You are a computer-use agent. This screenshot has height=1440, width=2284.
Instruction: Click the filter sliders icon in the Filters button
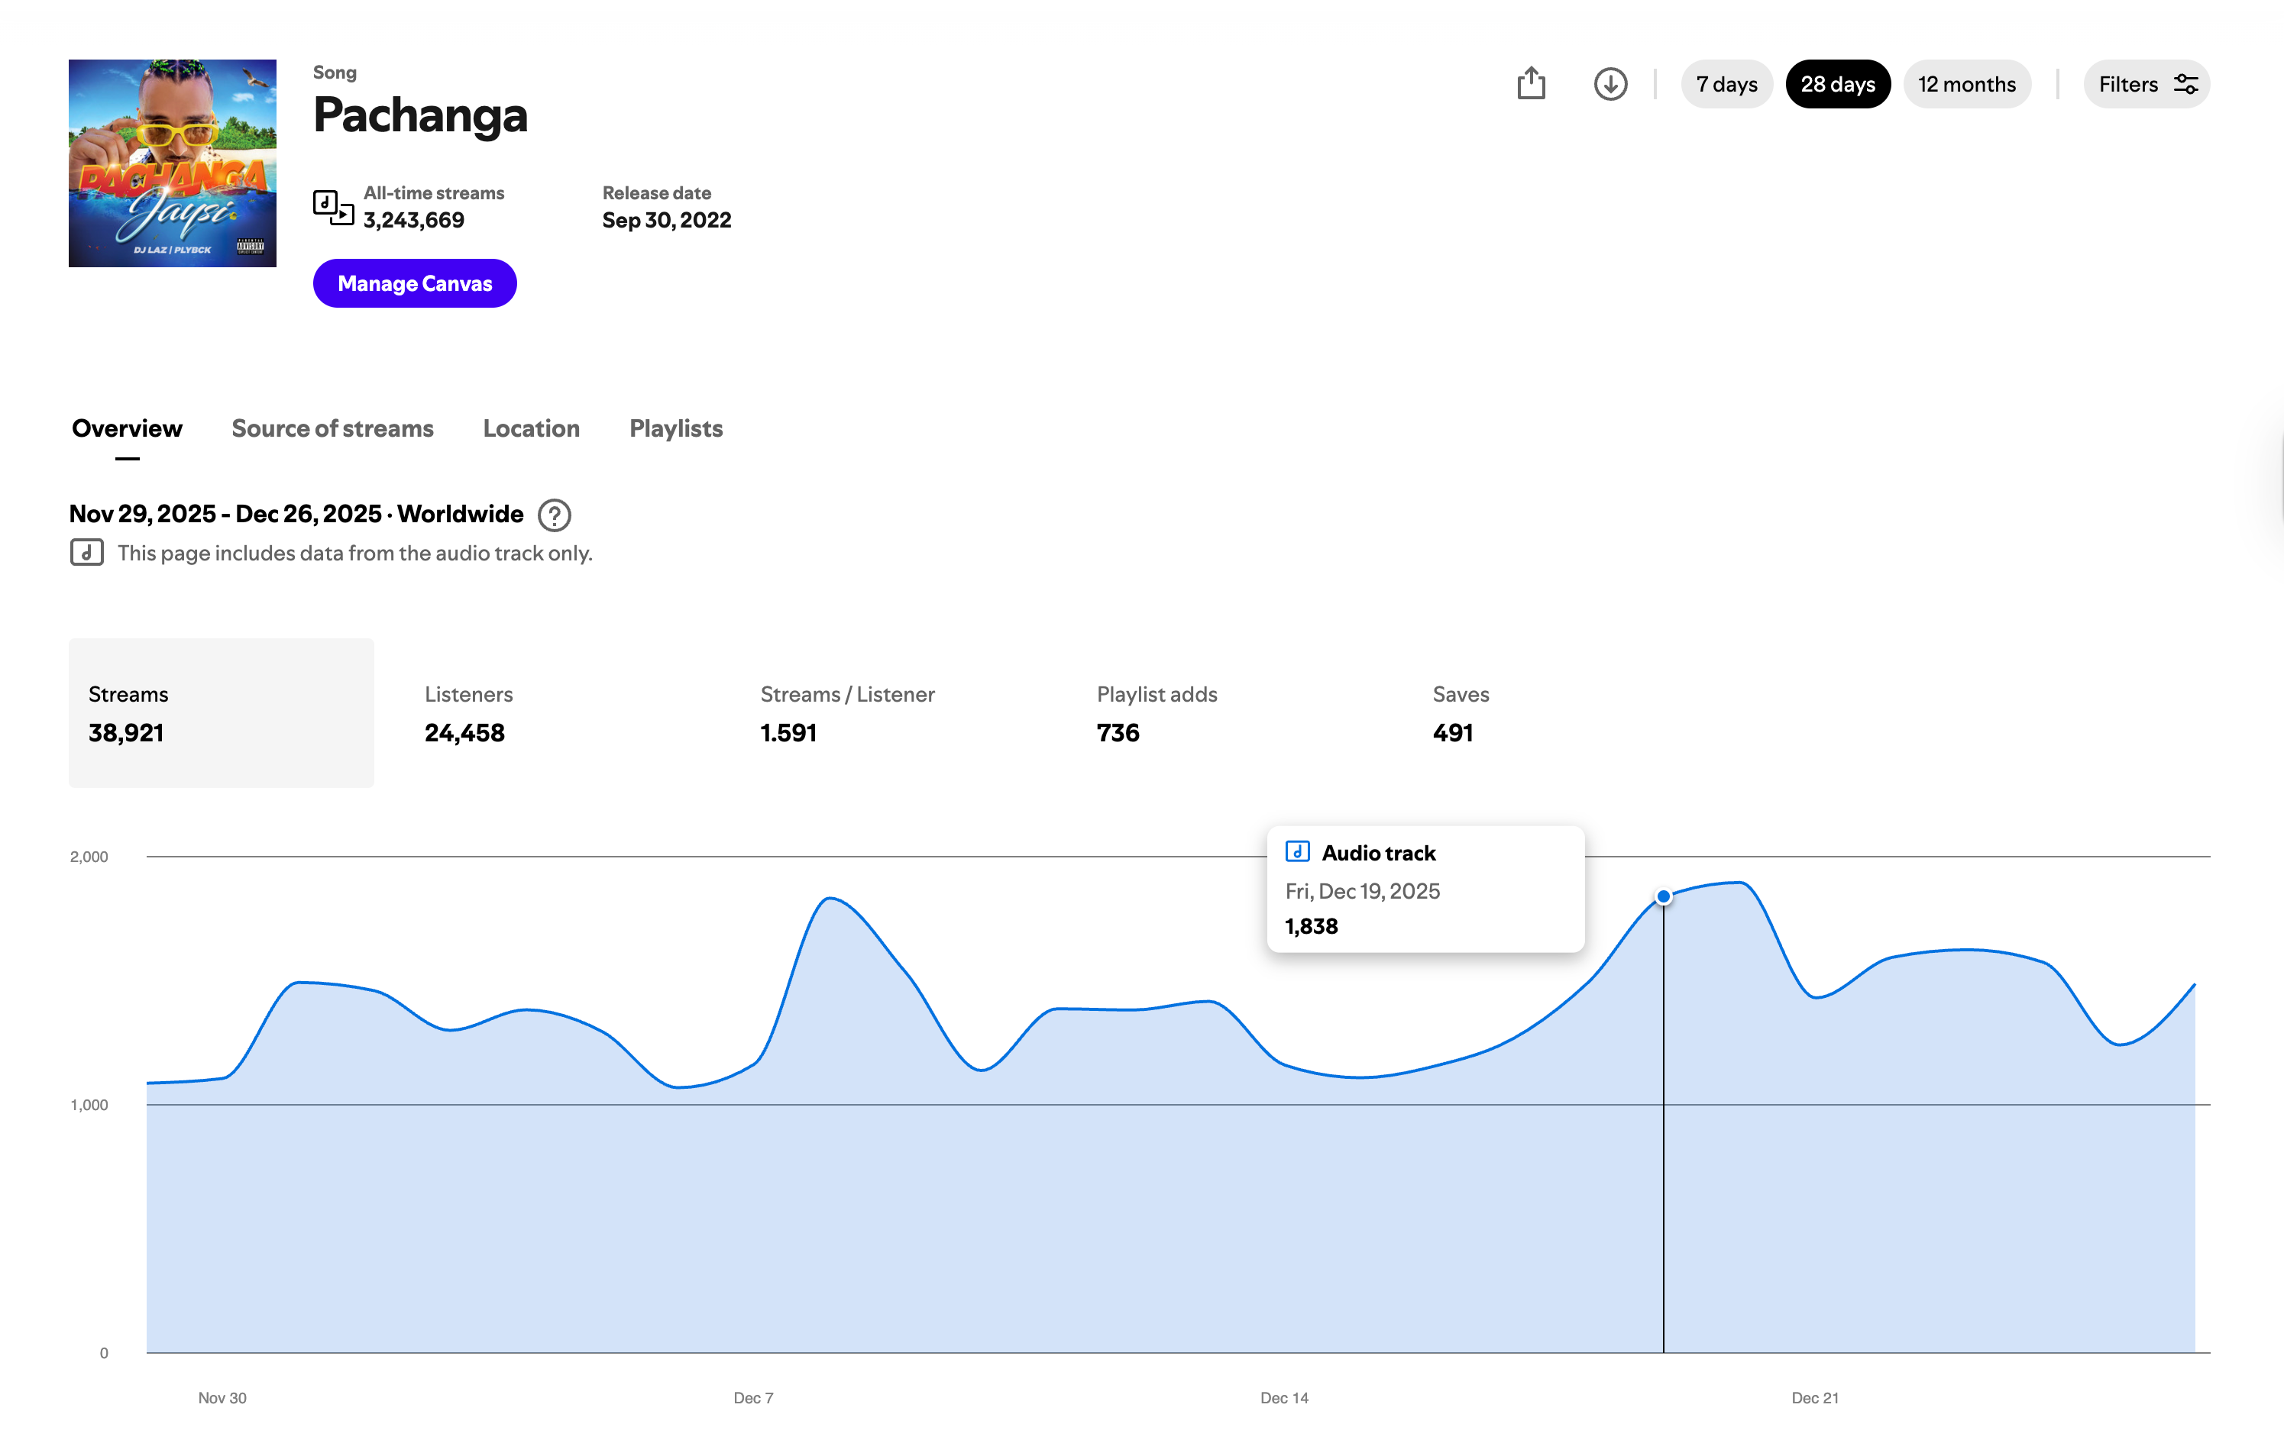[x=2186, y=85]
